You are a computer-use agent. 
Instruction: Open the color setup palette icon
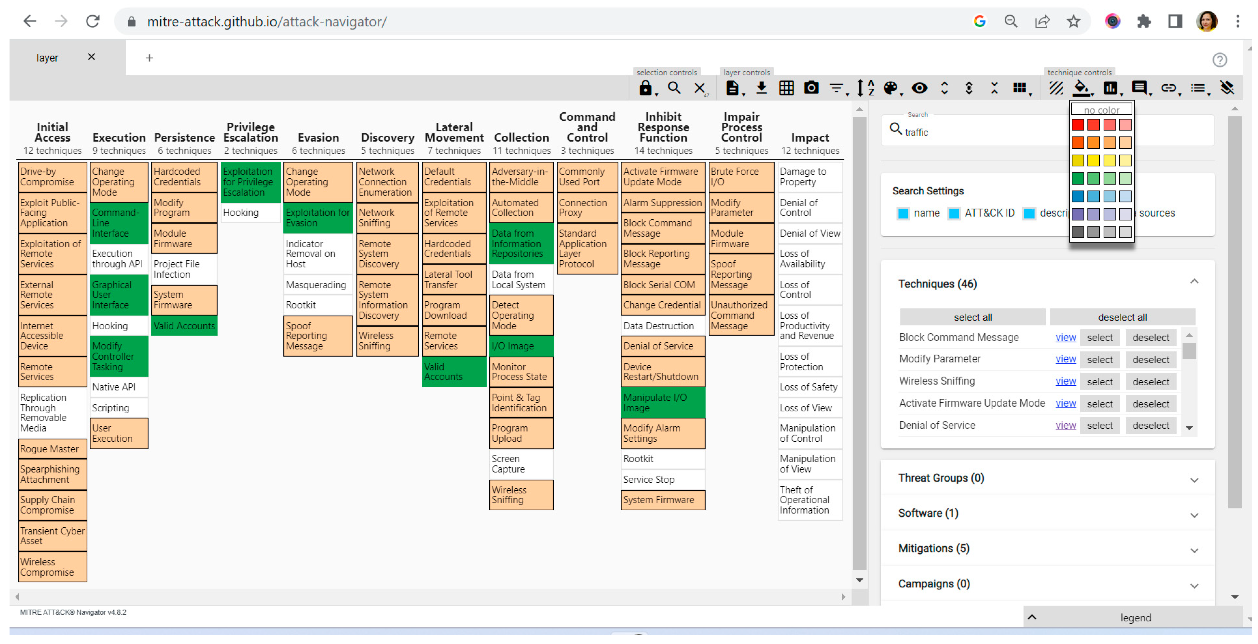[890, 88]
